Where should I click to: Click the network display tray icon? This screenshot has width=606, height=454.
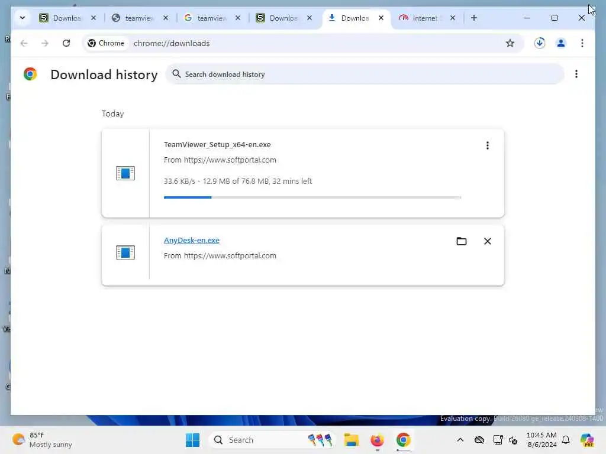tap(498, 440)
